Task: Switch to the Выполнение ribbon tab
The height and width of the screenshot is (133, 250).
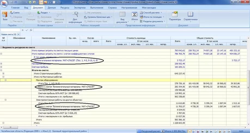Action: point(97,8)
